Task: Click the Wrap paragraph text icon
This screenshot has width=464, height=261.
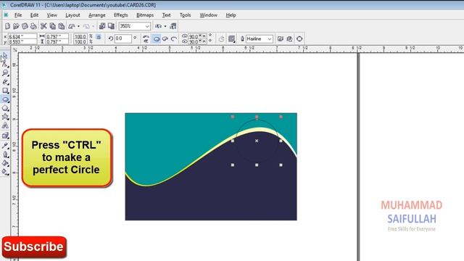Action: (232, 38)
